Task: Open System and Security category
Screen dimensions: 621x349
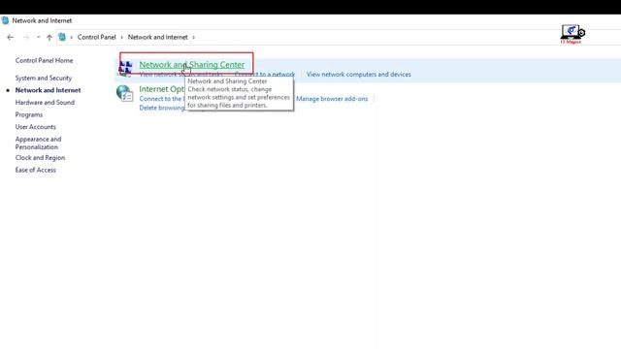Action: pos(44,78)
